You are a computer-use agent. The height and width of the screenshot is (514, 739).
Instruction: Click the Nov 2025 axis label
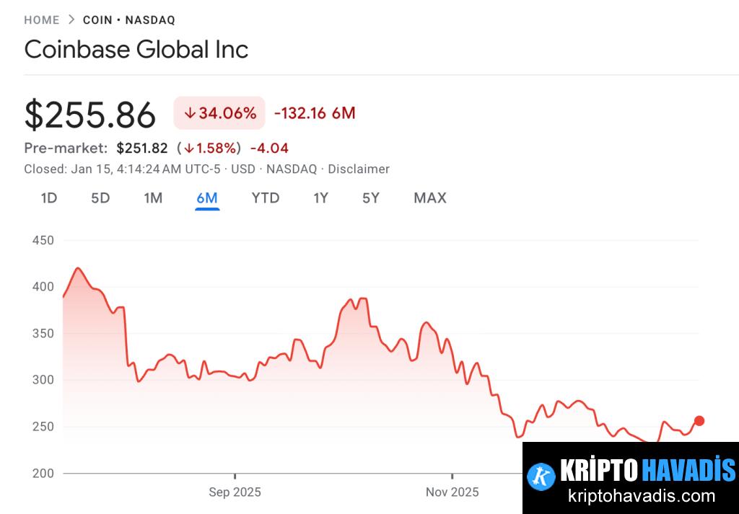point(452,492)
